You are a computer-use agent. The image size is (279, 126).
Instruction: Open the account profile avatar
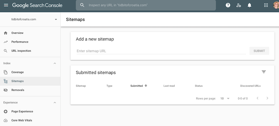pyautogui.click(x=276, y=5)
